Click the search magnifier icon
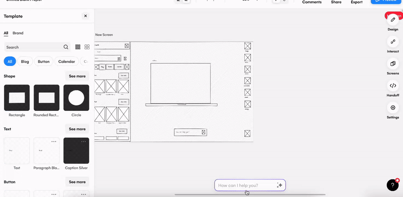The height and width of the screenshot is (197, 403). click(x=66, y=47)
